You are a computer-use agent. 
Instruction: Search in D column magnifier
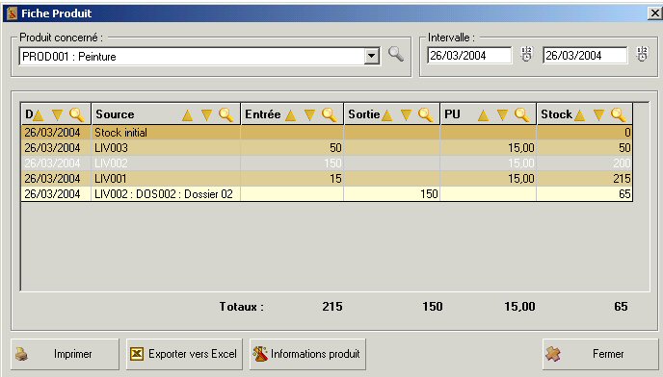pos(76,114)
